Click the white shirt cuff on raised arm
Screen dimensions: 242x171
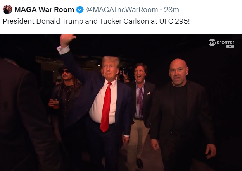[63, 50]
